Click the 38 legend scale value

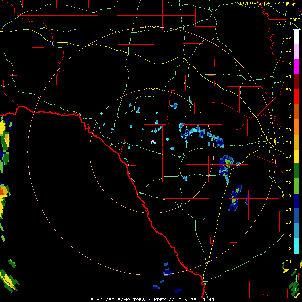point(288,130)
